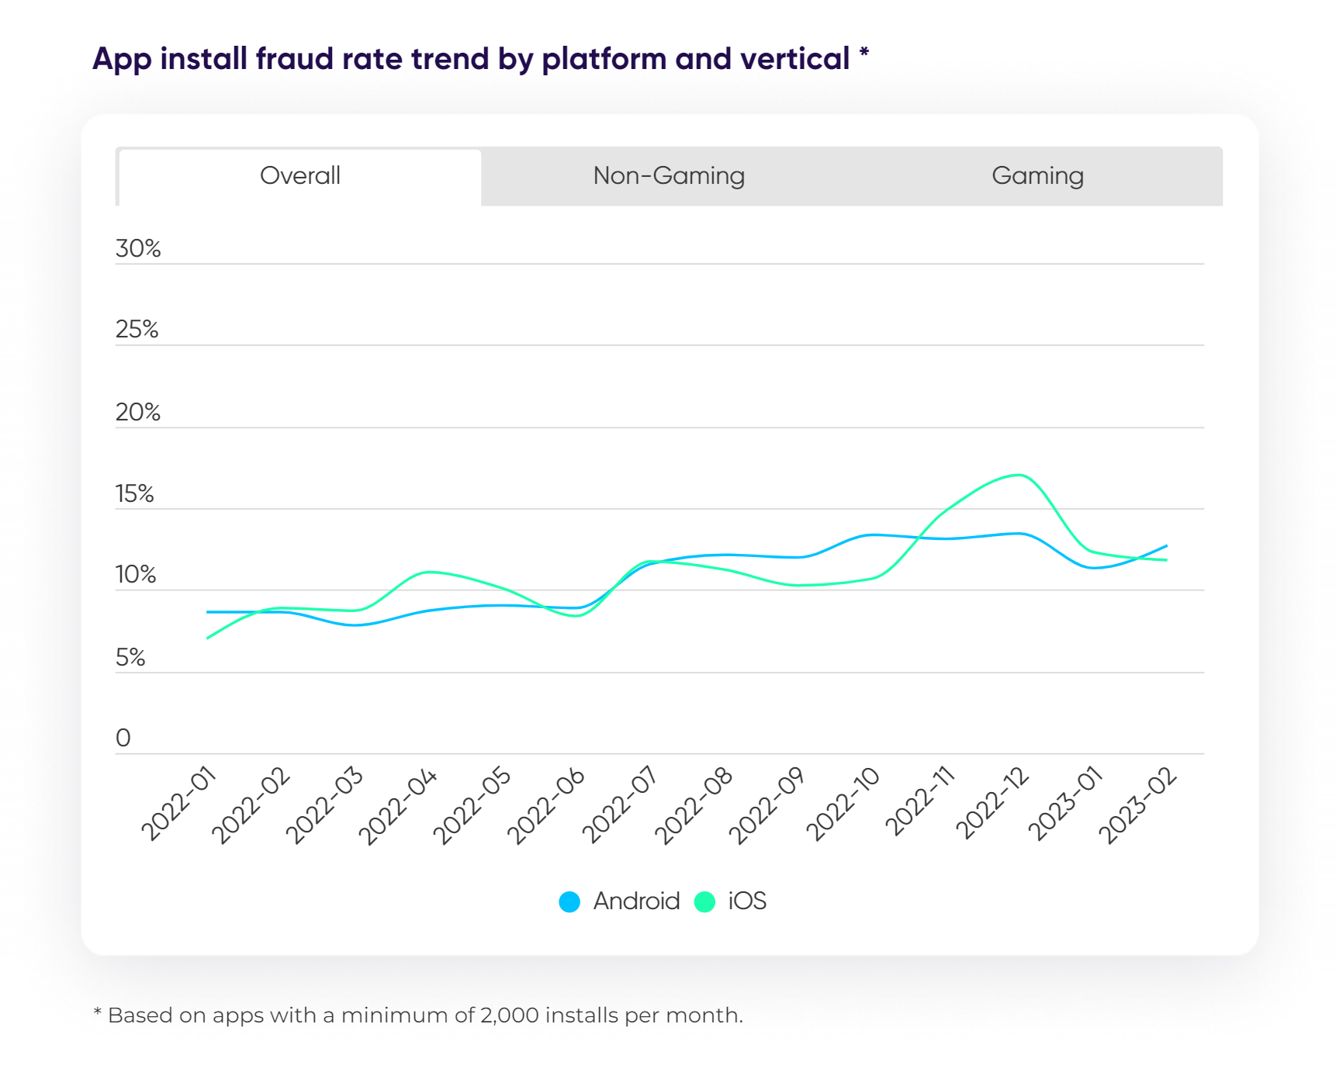The height and width of the screenshot is (1069, 1336).
Task: Click the iOS line peak near 2022-12
Action: 1019,475
